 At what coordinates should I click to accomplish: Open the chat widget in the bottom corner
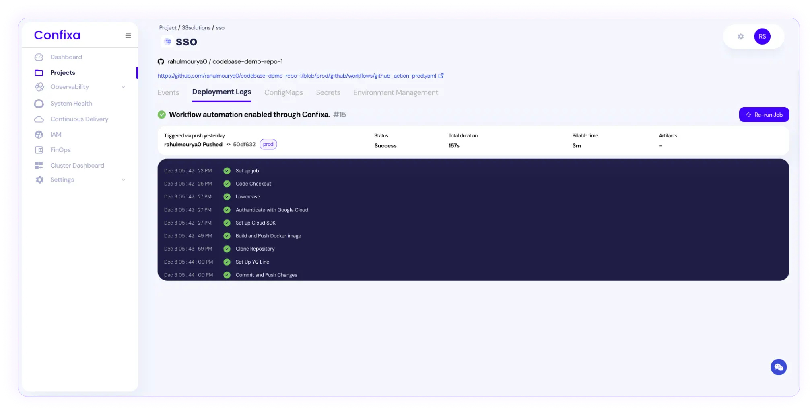779,367
